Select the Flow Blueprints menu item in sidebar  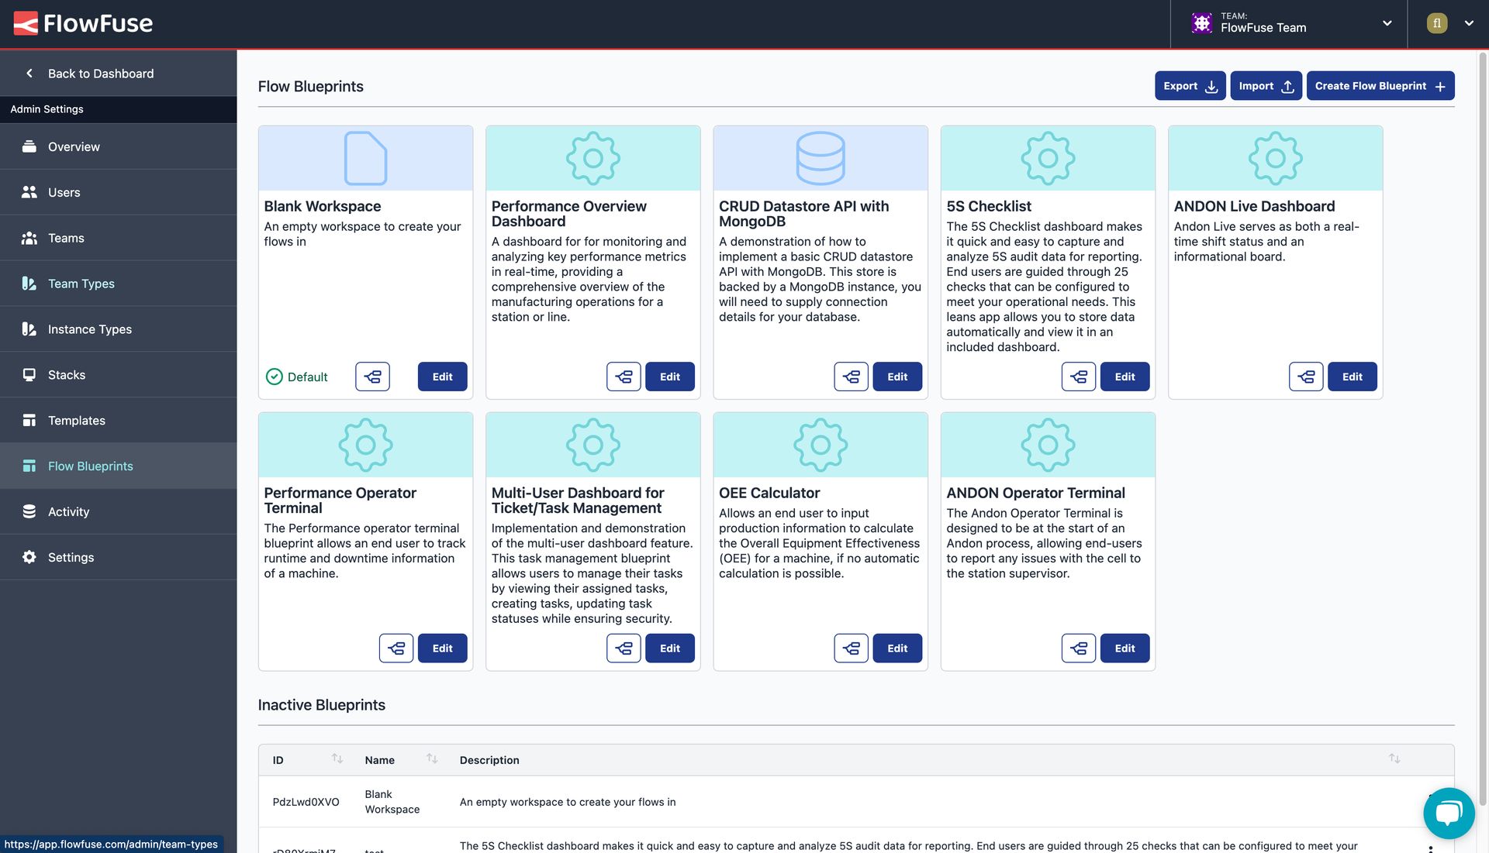click(x=90, y=467)
